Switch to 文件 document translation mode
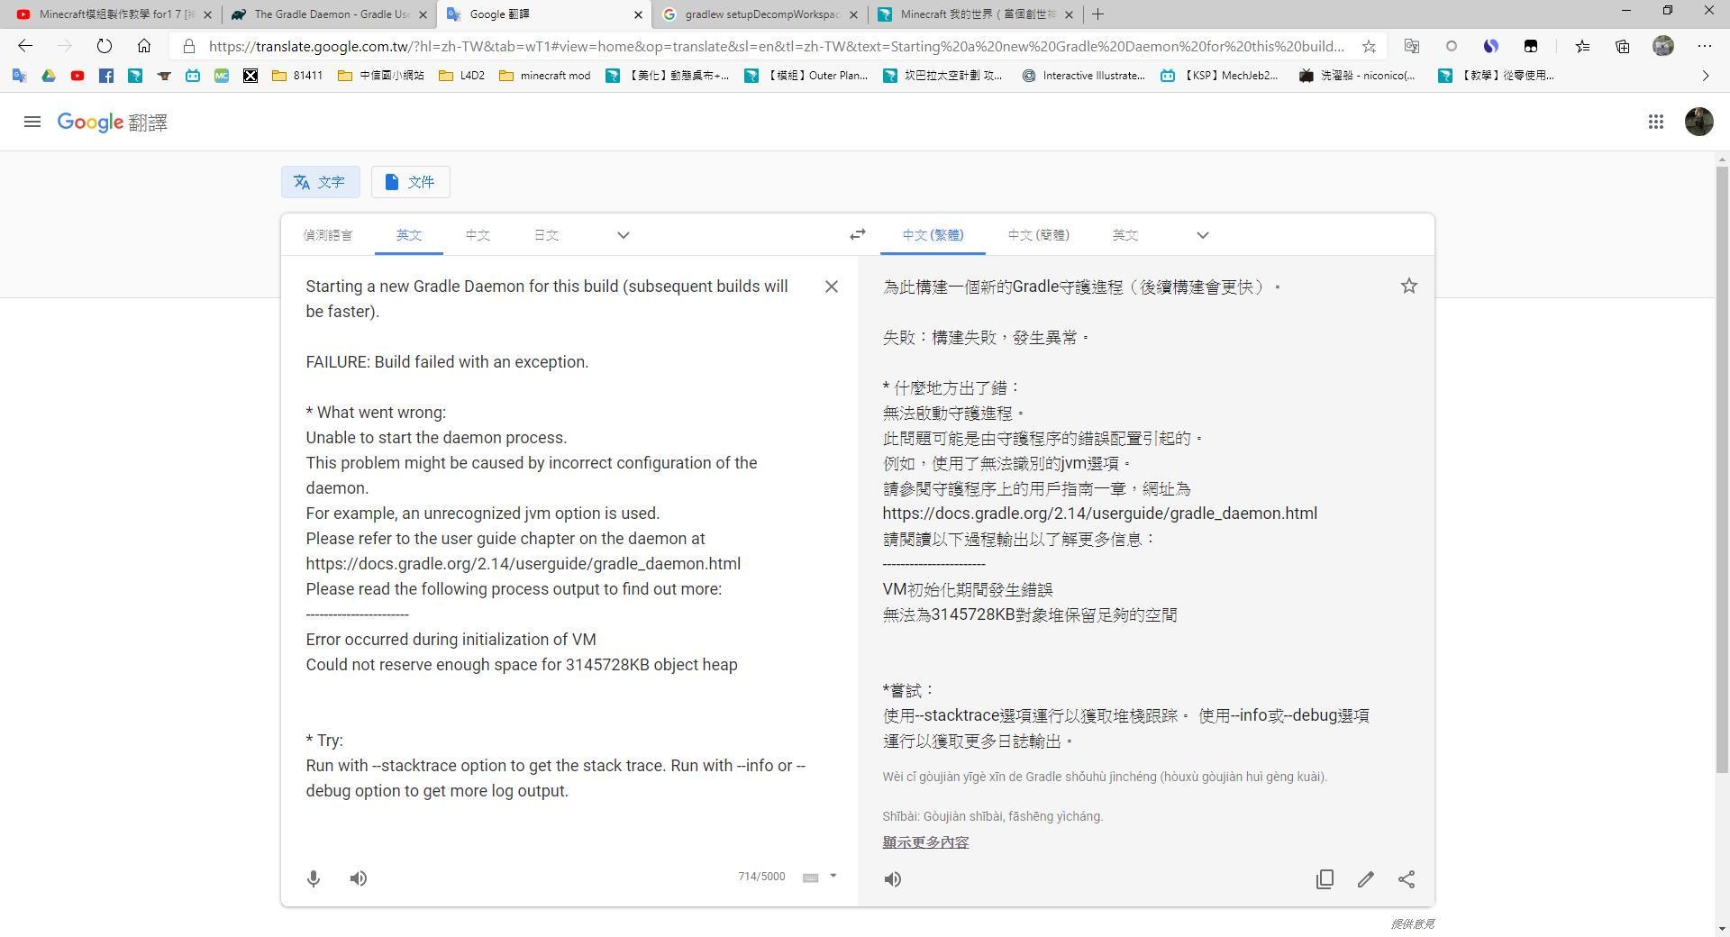 tap(410, 182)
